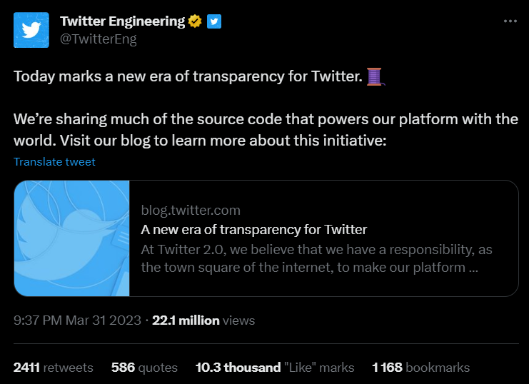Open the 586 quotes list
The height and width of the screenshot is (384, 529).
click(x=144, y=368)
